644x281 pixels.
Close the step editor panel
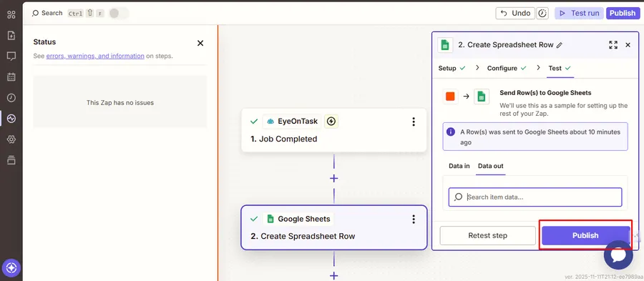(628, 45)
